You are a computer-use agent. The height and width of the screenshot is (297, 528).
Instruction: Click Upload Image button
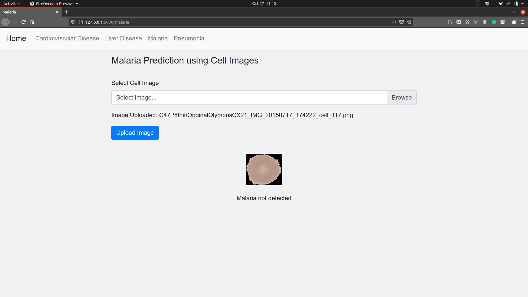135,132
